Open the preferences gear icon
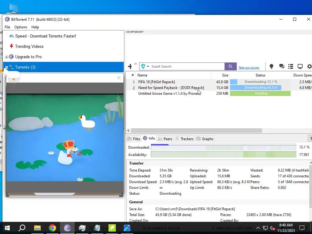 [x=310, y=66]
